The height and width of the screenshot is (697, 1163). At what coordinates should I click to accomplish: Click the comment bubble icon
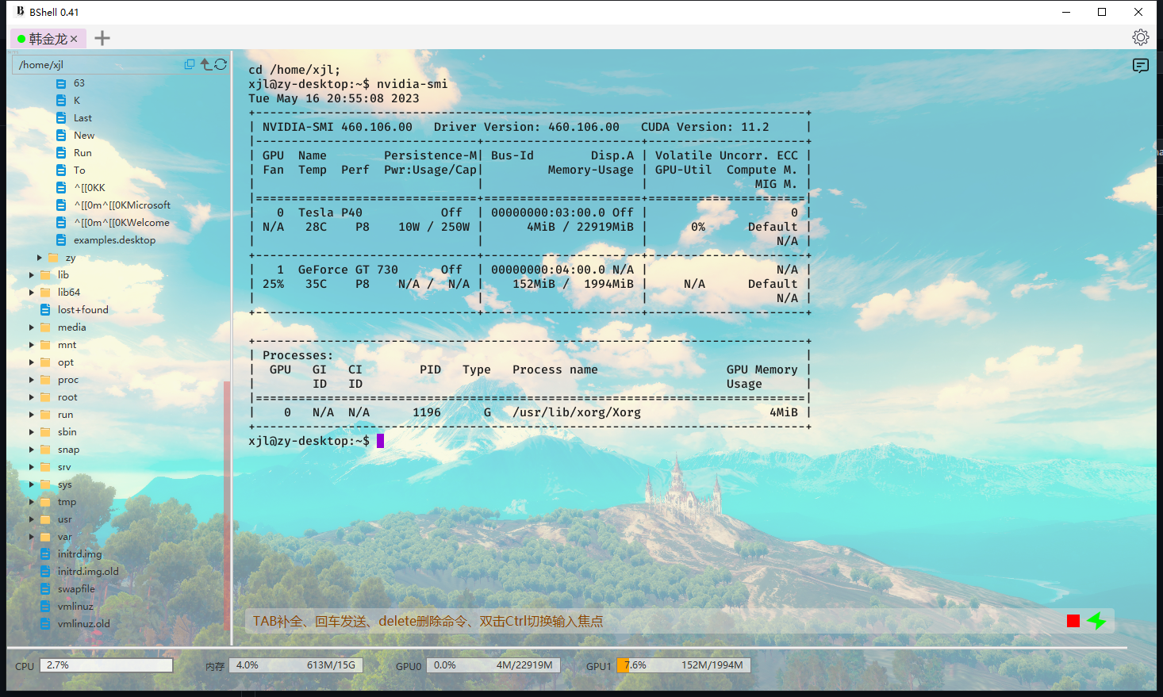tap(1140, 66)
